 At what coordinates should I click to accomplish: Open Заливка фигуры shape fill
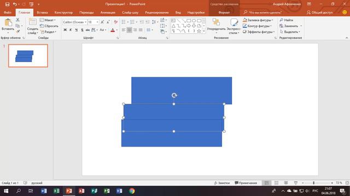258,20
